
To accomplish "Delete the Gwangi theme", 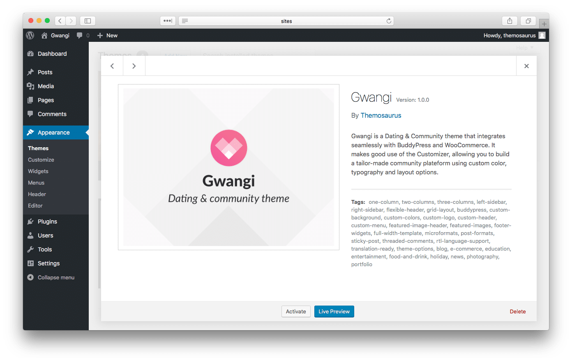I will coord(518,311).
